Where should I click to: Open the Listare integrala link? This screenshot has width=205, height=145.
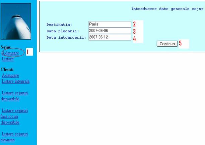click(15, 81)
